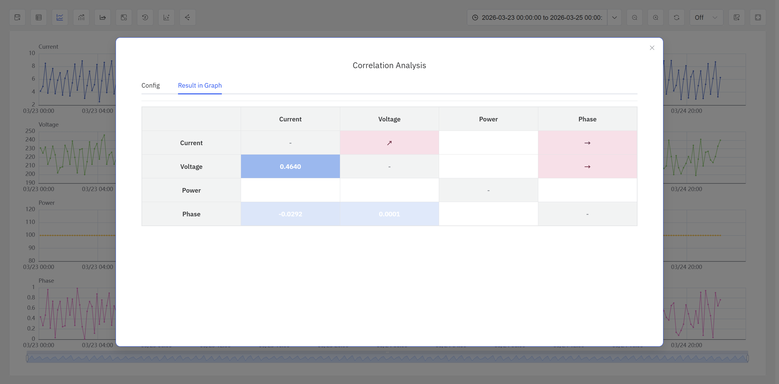Open the Off auto-refresh dropdown
The width and height of the screenshot is (779, 384).
coord(706,17)
